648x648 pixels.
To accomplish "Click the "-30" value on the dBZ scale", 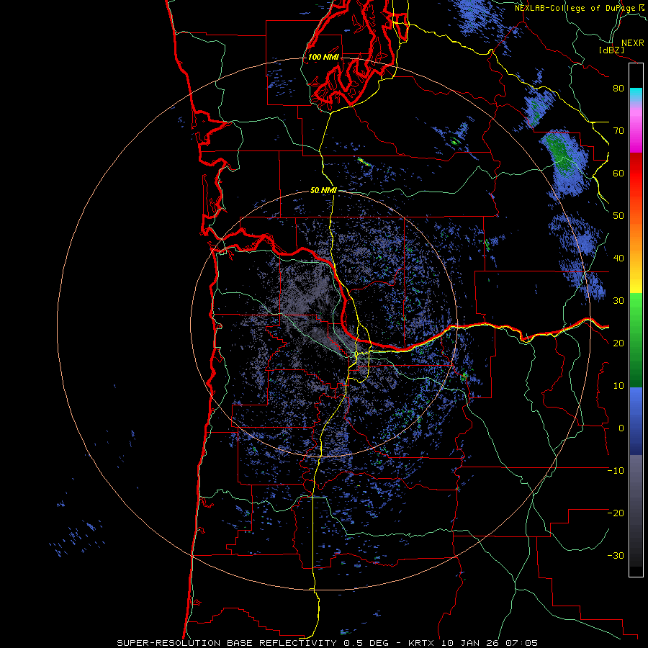I will [616, 556].
